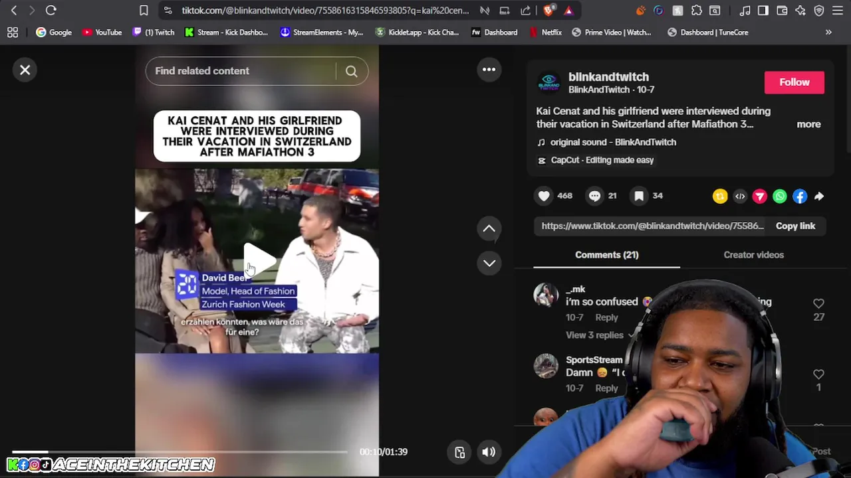This screenshot has width=851, height=478.
Task: Share video to Facebook
Action: click(800, 197)
